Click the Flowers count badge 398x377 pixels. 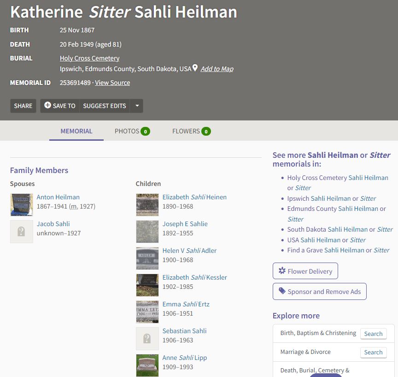pyautogui.click(x=206, y=132)
